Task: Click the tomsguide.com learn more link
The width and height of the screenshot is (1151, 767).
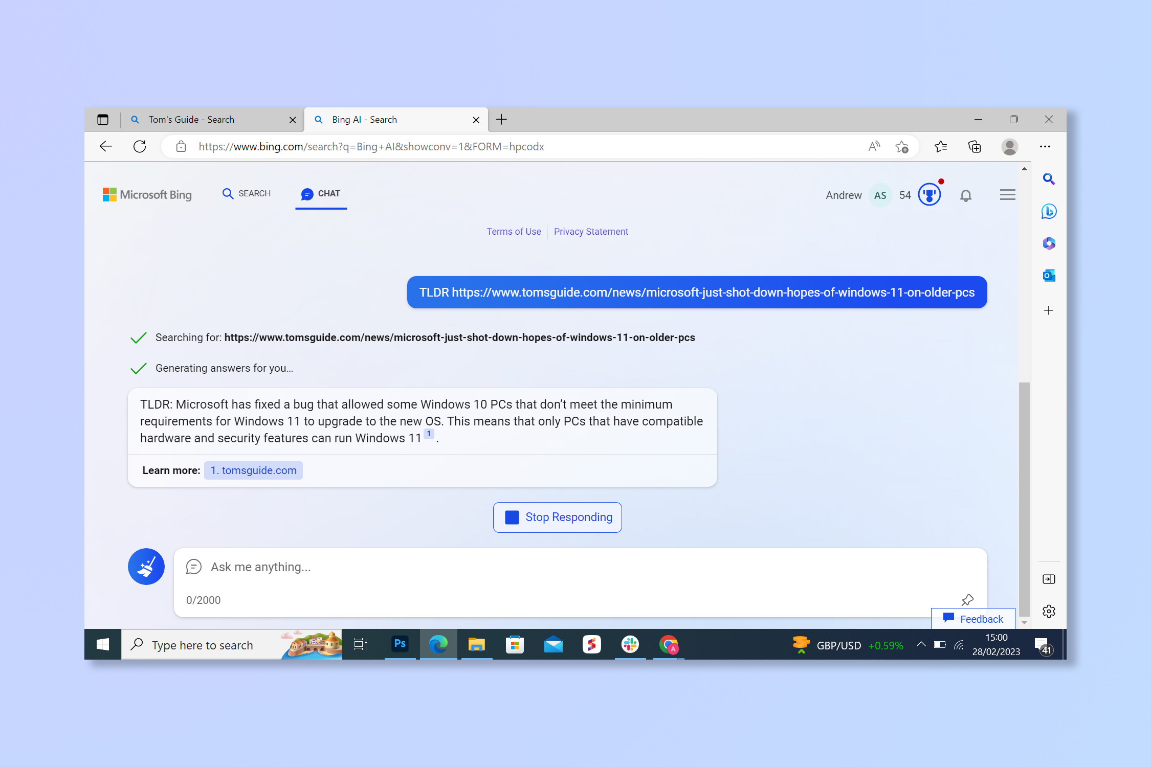Action: coord(254,470)
